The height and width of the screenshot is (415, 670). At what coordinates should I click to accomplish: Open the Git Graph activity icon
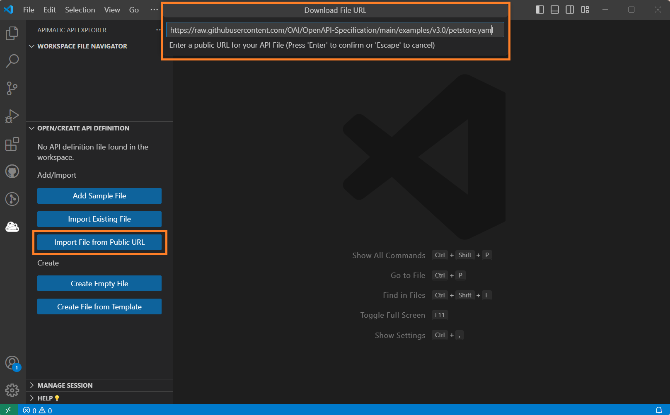12,199
